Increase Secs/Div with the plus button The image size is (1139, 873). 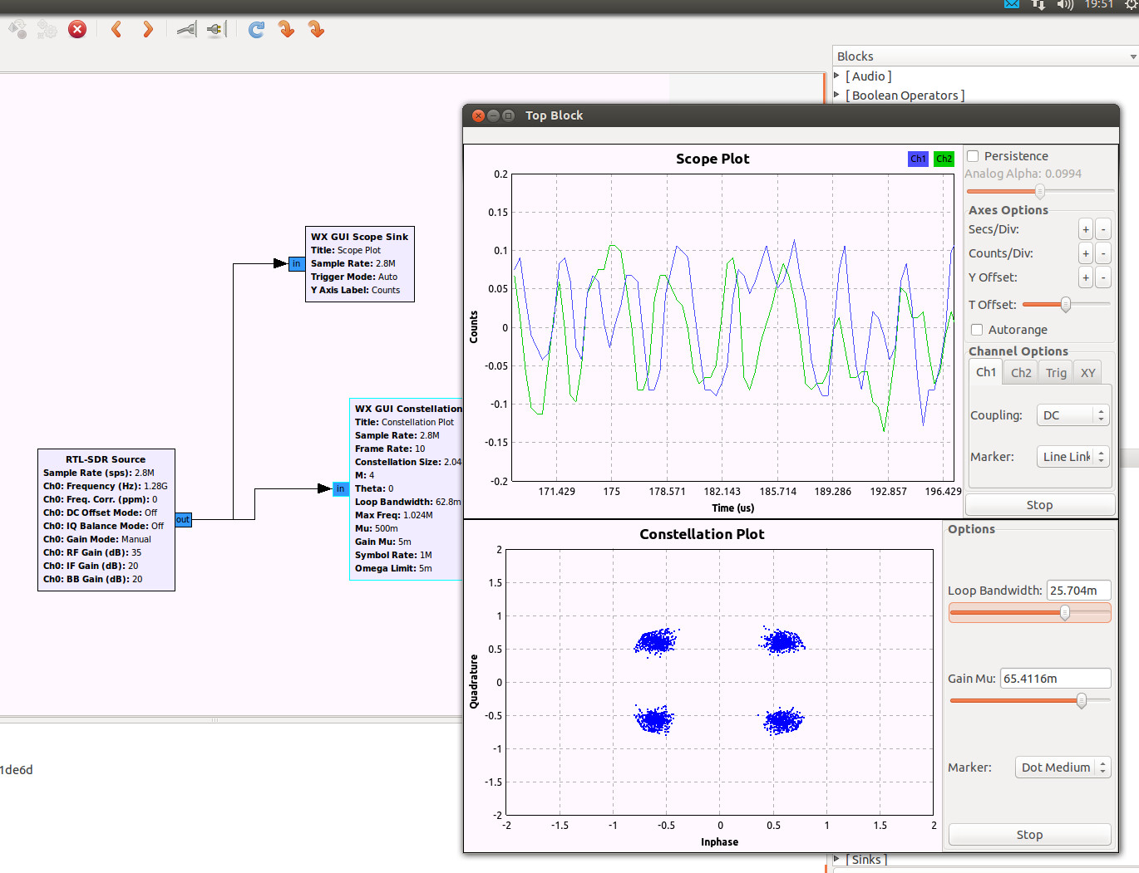tap(1085, 229)
